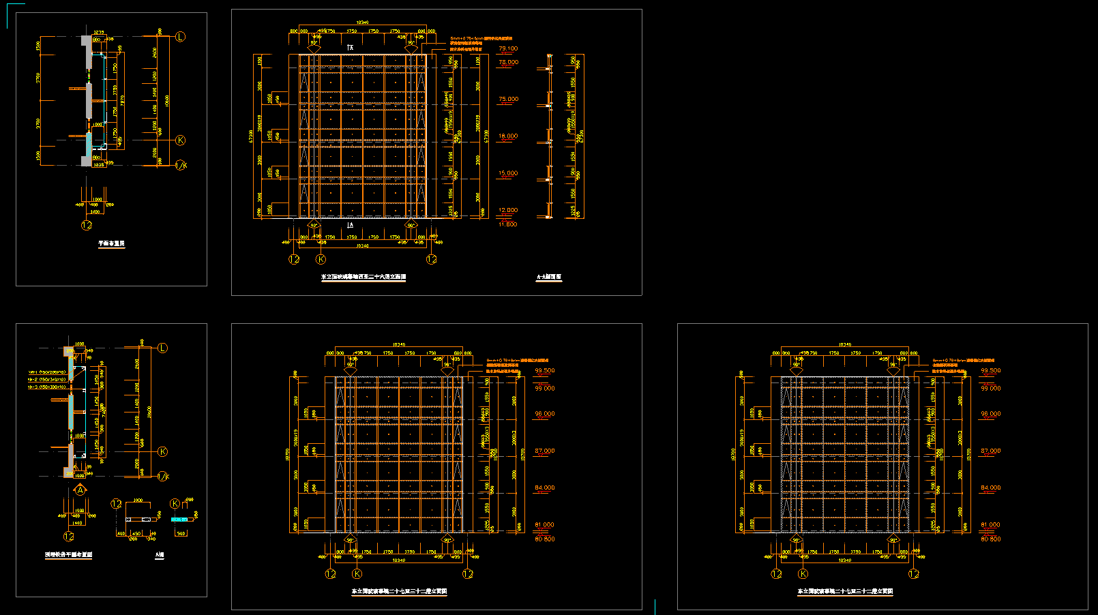Select the 12 grid bubble below top-left plan

87,225
